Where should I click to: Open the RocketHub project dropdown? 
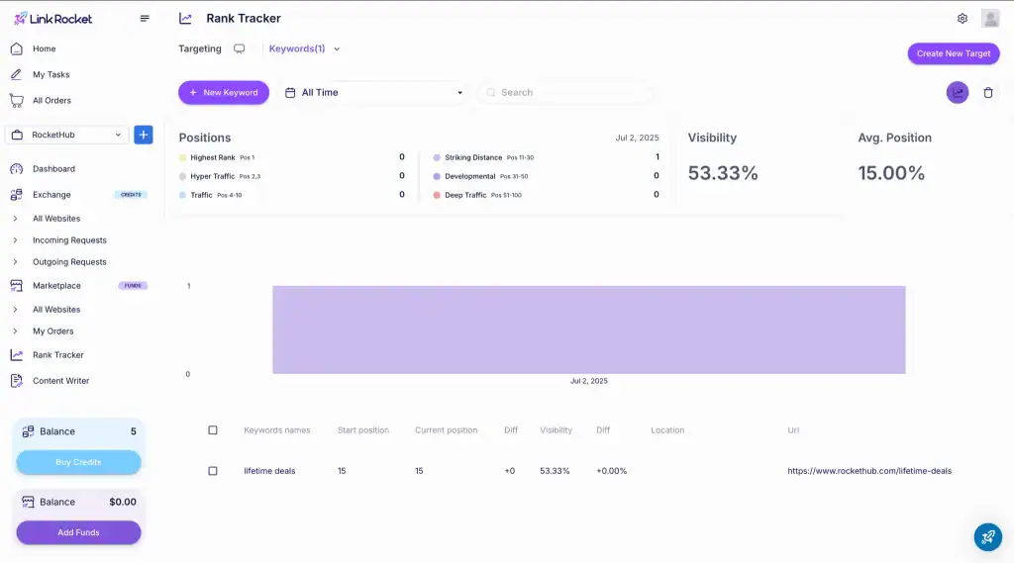(67, 135)
